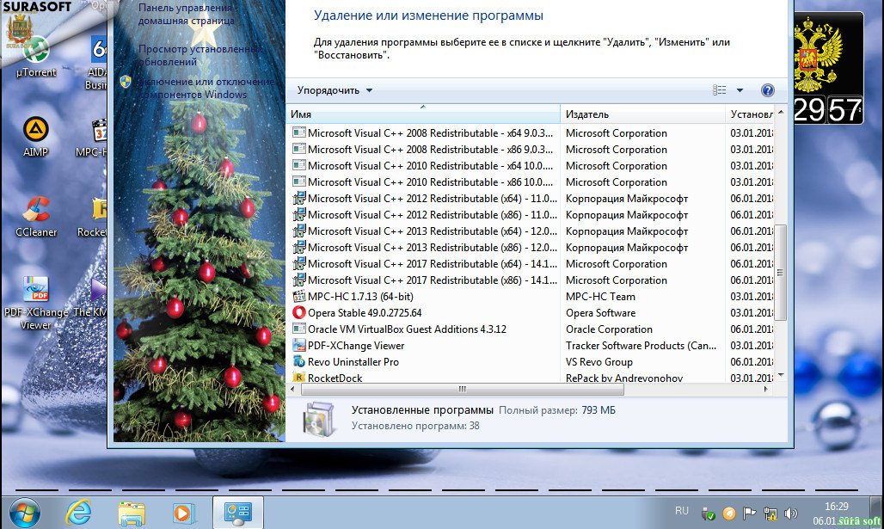Select Microsoft Visual C++ 2008 x64 row
The image size is (884, 529).
[x=530, y=133]
